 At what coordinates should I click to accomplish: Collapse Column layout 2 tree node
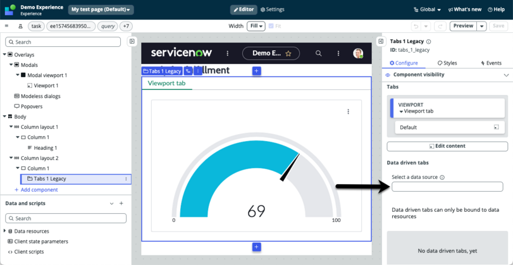(x=11, y=158)
